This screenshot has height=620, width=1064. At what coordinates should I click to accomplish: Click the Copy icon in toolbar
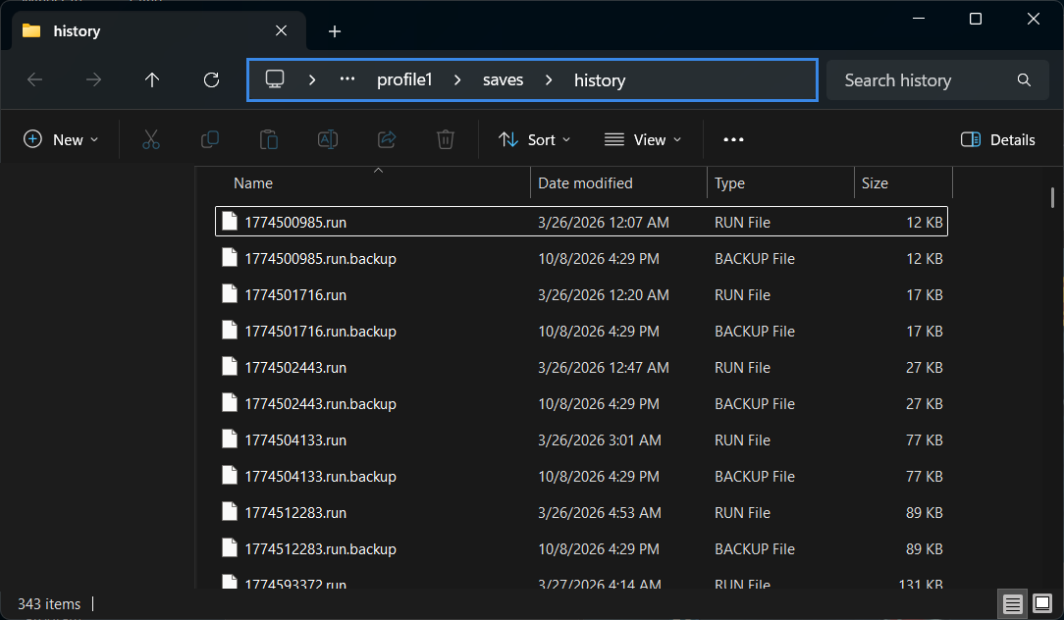coord(210,139)
